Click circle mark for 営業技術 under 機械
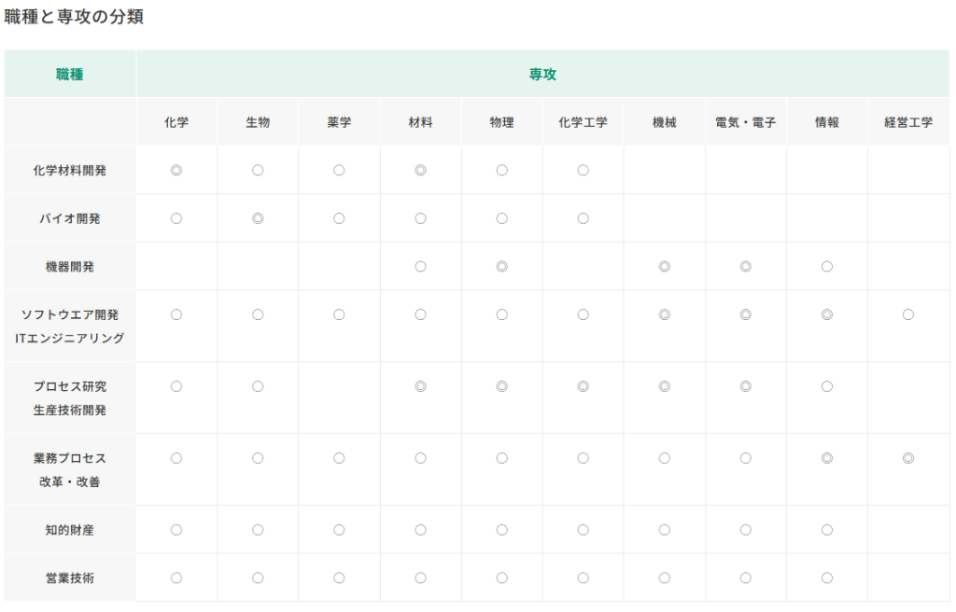Viewport: 956px width, 612px height. 665,577
